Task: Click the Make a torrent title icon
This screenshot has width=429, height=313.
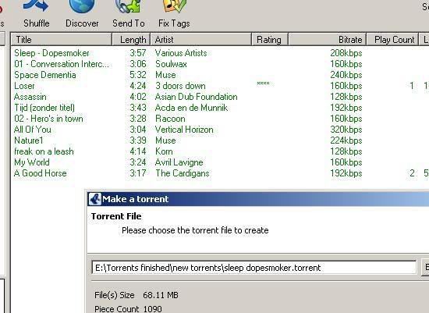Action: [x=94, y=199]
